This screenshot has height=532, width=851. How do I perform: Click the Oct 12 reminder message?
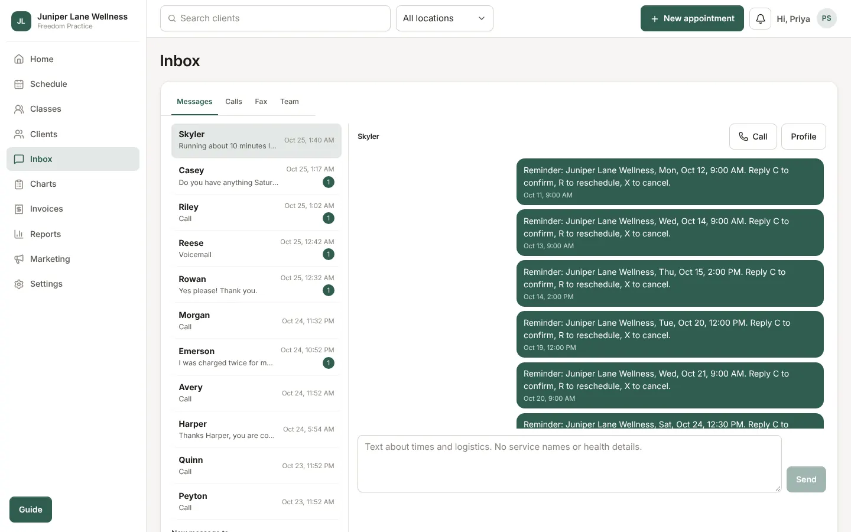pyautogui.click(x=670, y=181)
